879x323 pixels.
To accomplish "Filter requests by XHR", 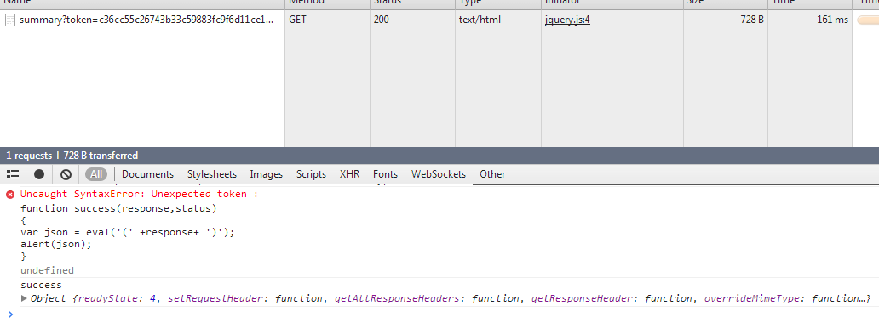I will (x=350, y=174).
